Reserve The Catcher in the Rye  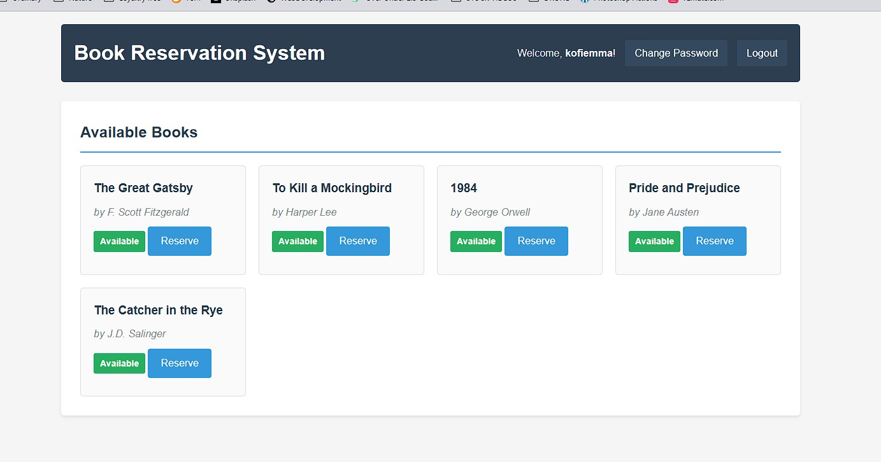tap(180, 363)
